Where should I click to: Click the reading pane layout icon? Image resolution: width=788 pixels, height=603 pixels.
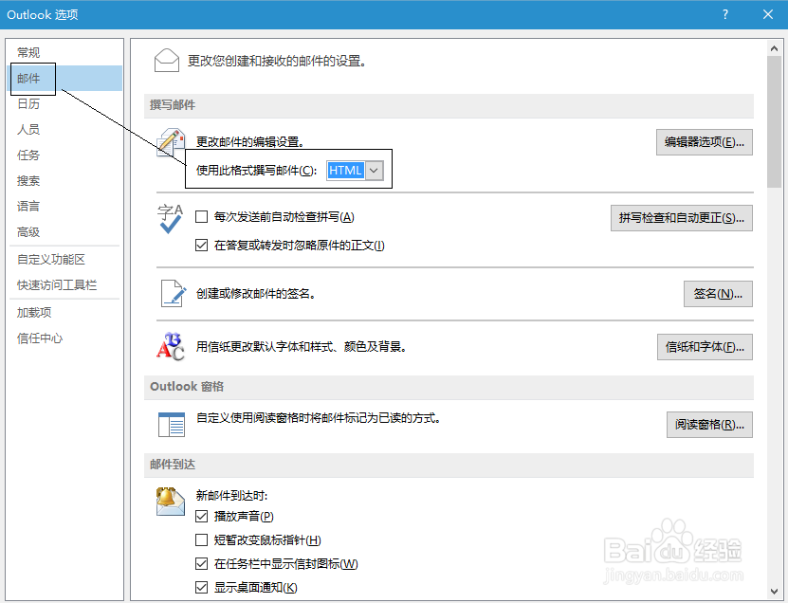(x=172, y=425)
